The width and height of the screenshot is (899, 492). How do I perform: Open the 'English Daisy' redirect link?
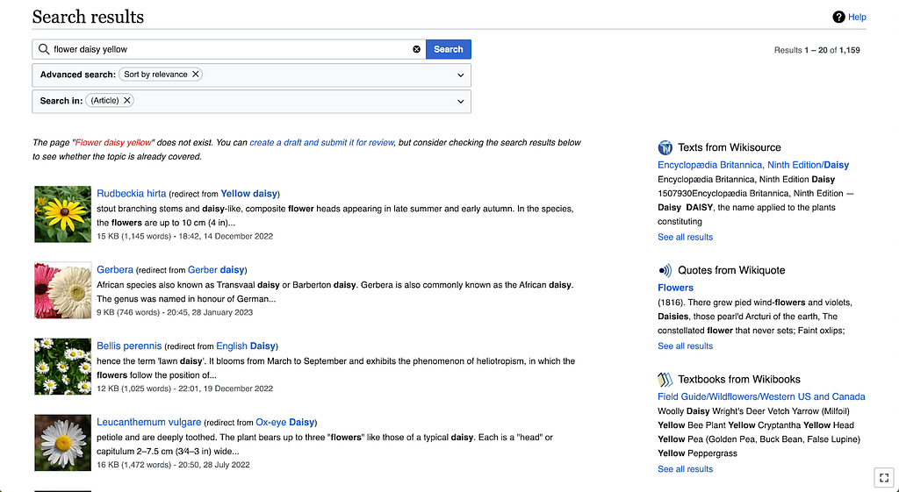coord(246,346)
